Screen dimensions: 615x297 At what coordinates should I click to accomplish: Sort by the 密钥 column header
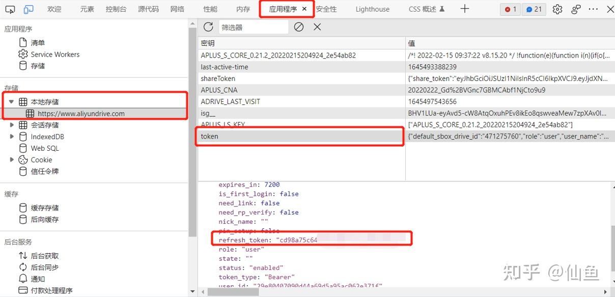tap(301, 43)
